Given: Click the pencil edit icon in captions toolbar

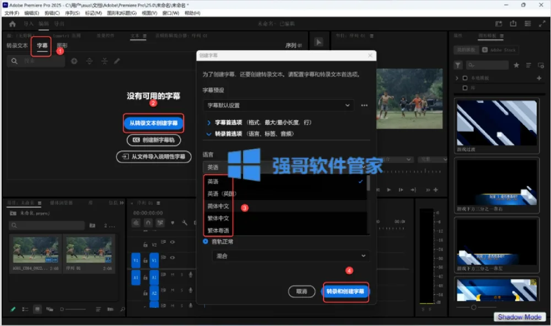Looking at the screenshot, I should [x=117, y=61].
